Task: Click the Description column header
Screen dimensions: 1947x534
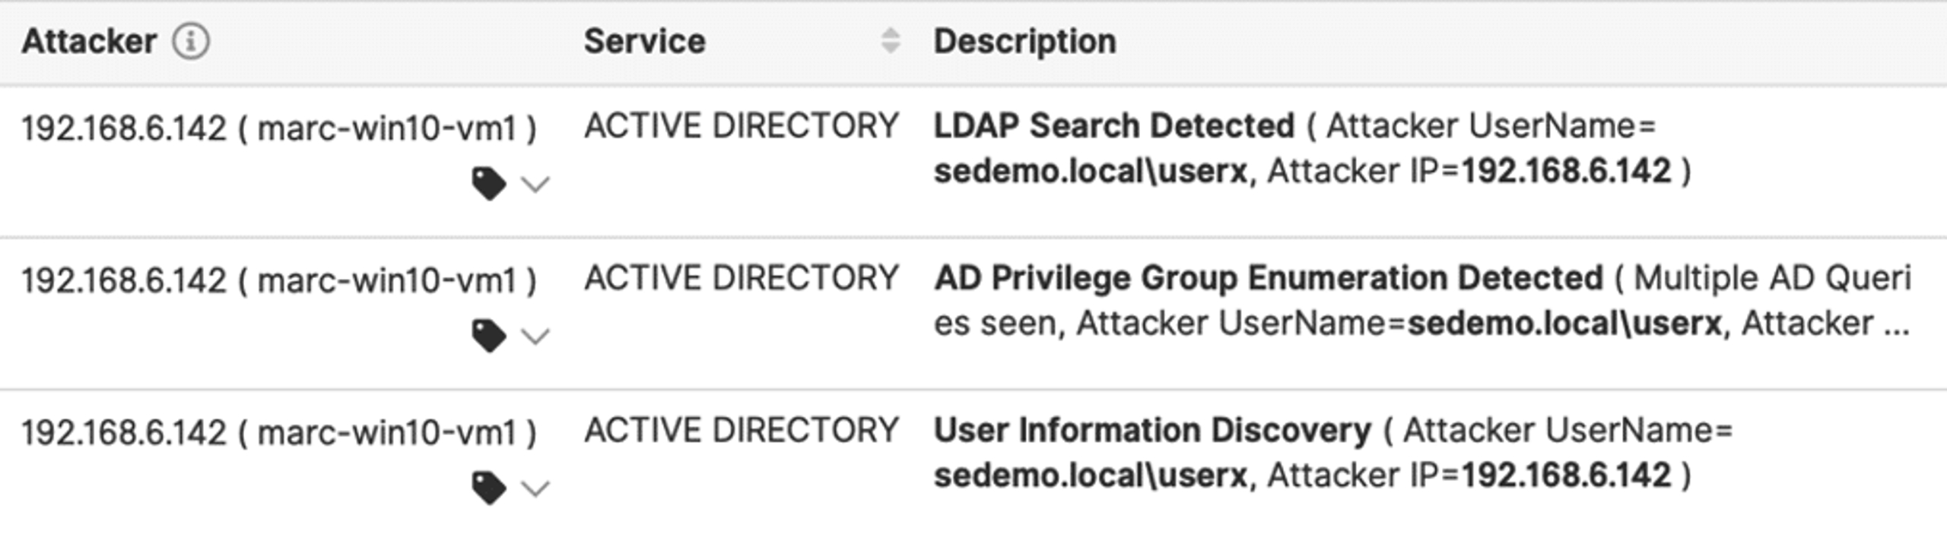Action: 1024,41
